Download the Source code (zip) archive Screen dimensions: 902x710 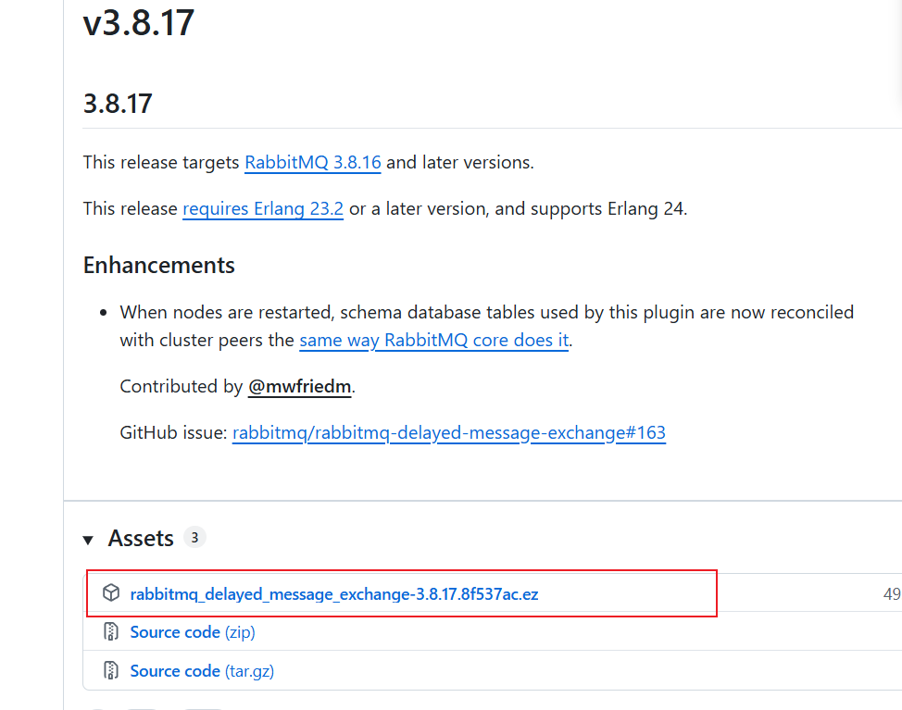(193, 632)
